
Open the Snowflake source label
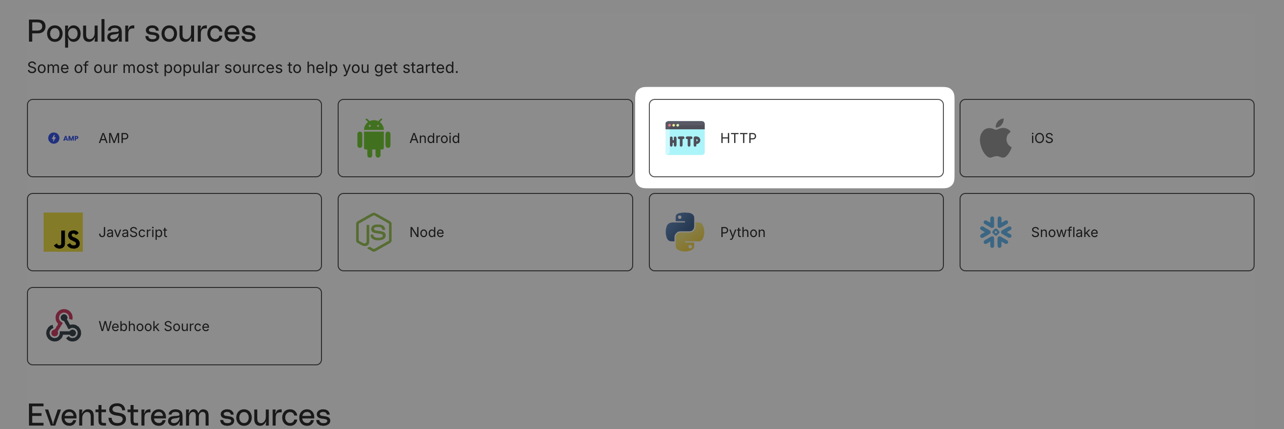click(1064, 232)
